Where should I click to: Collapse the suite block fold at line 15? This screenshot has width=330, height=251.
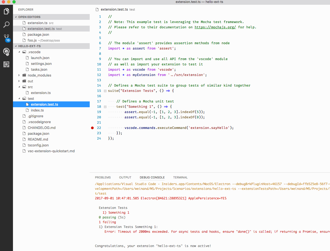105,91
